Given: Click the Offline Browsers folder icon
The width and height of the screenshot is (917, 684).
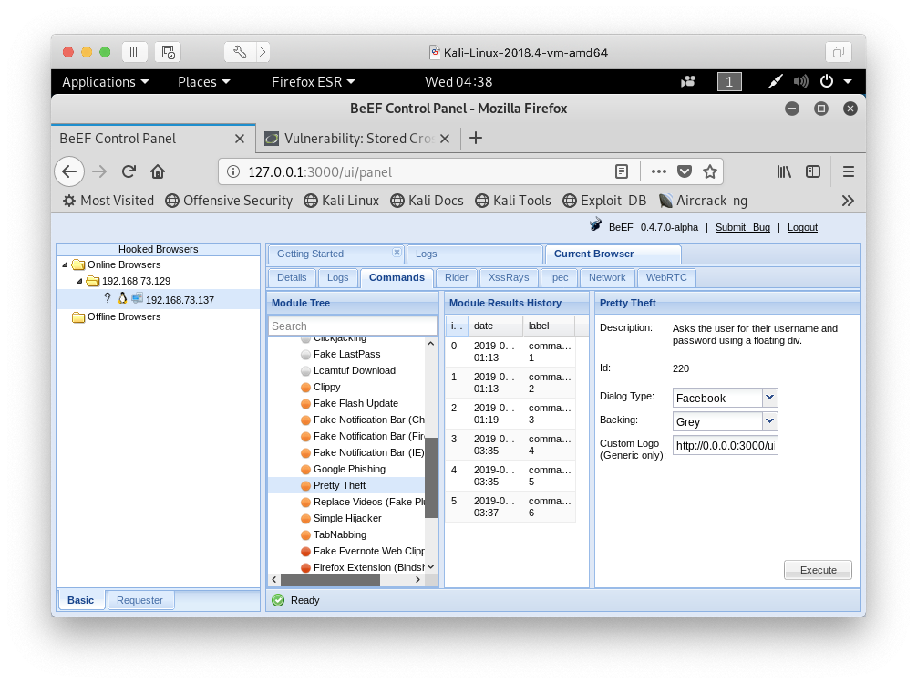Looking at the screenshot, I should click(78, 317).
